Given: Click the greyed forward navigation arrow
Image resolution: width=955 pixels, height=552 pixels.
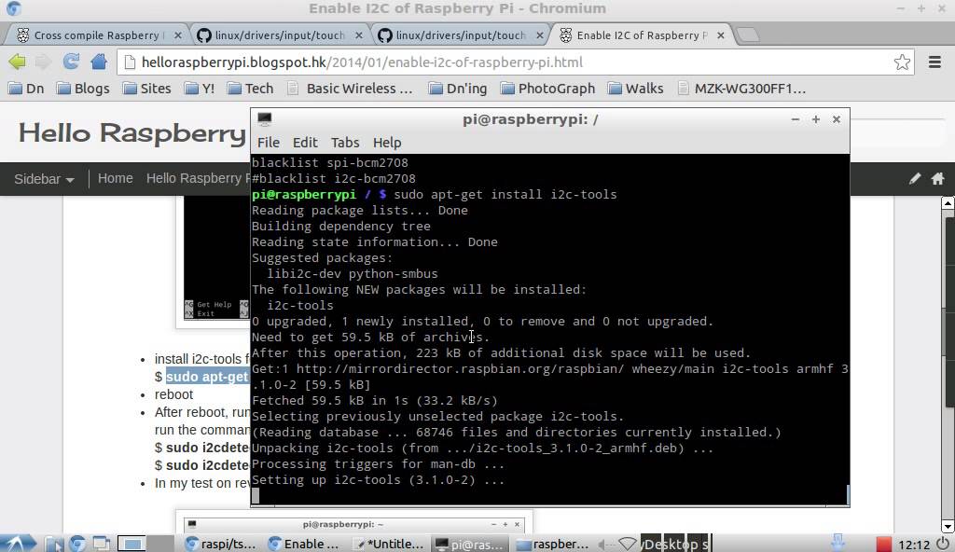Looking at the screenshot, I should pos(43,62).
